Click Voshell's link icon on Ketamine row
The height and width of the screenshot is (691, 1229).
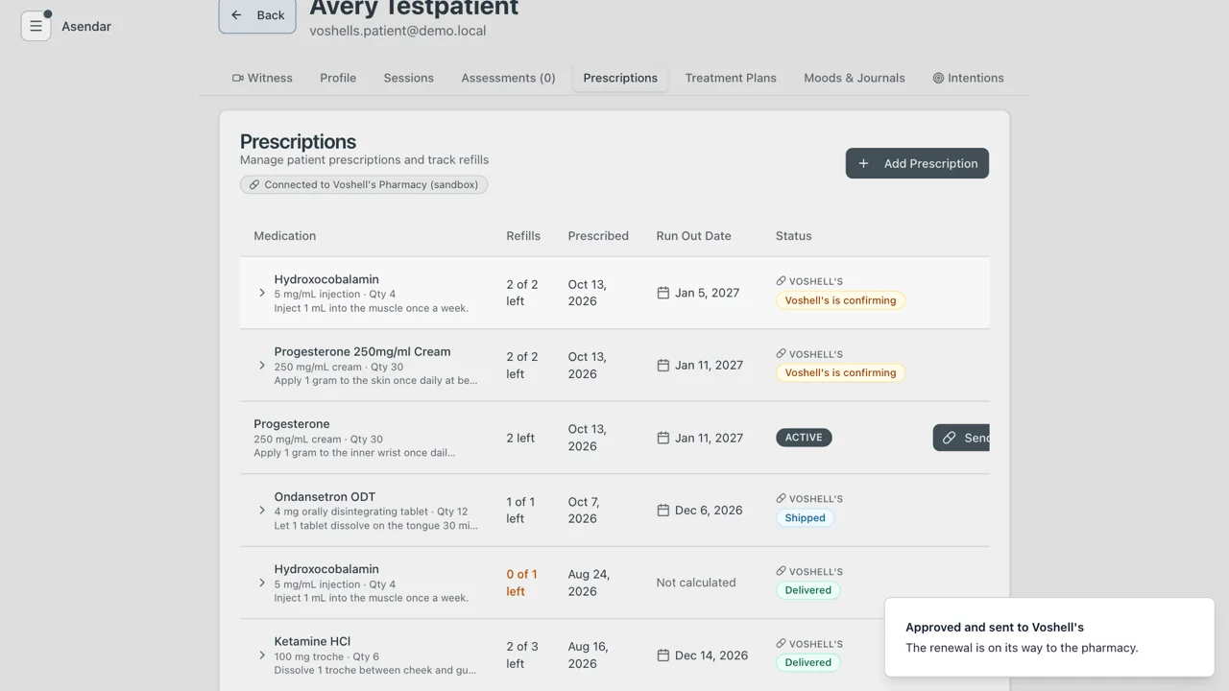pos(781,644)
